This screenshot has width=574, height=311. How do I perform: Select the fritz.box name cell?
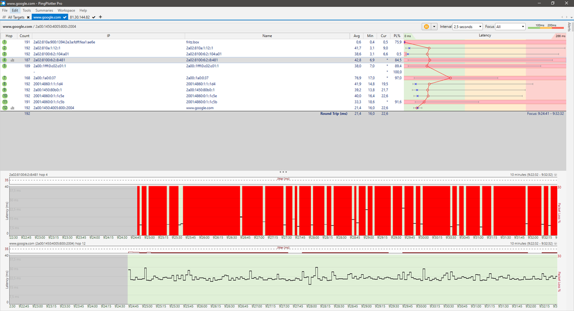pos(192,42)
